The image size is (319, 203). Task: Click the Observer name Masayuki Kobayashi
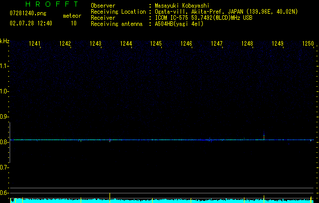(182, 6)
